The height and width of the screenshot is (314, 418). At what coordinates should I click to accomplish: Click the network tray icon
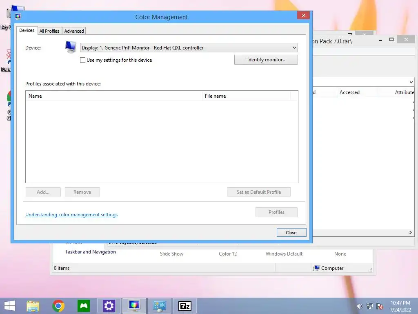[x=370, y=306]
